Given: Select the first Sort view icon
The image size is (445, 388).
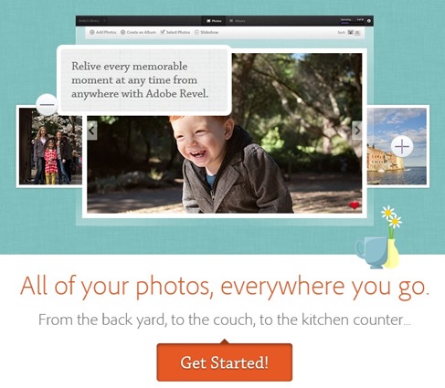Looking at the screenshot, I should 350,33.
